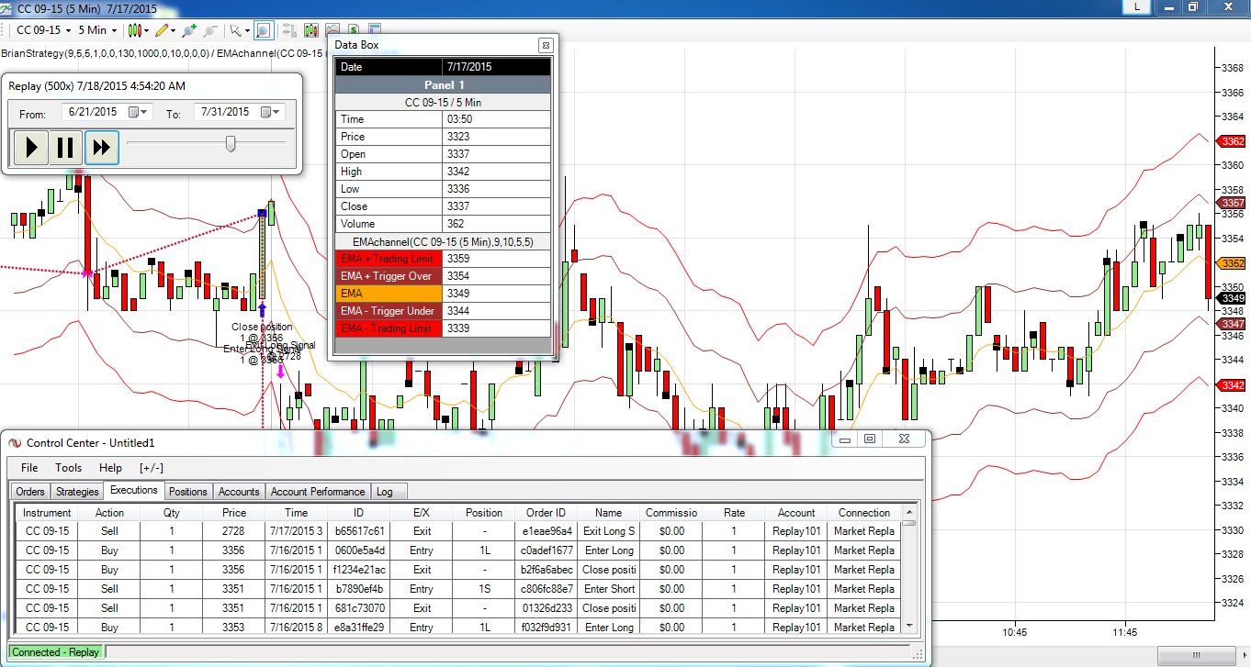Select execution row with ID b65617c61
Screen dimensions: 1251x667
click(458, 531)
